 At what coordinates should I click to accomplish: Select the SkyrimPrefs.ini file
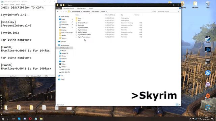(x=82, y=32)
